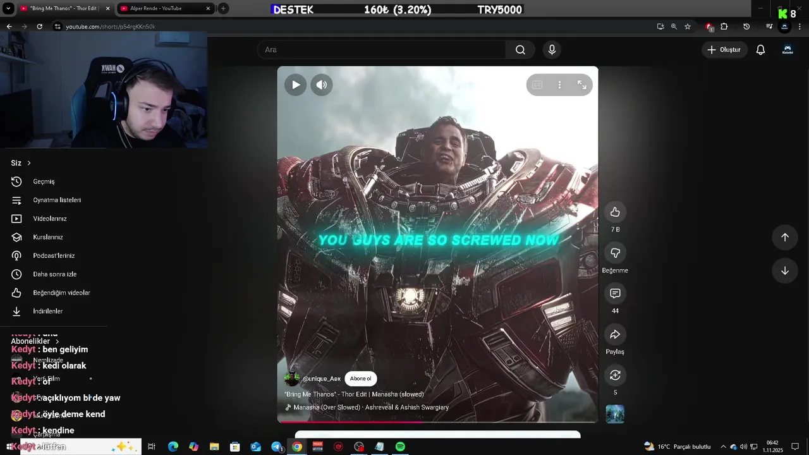809x455 pixels.
Task: Share this Short via Paylaş
Action: [x=615, y=335]
